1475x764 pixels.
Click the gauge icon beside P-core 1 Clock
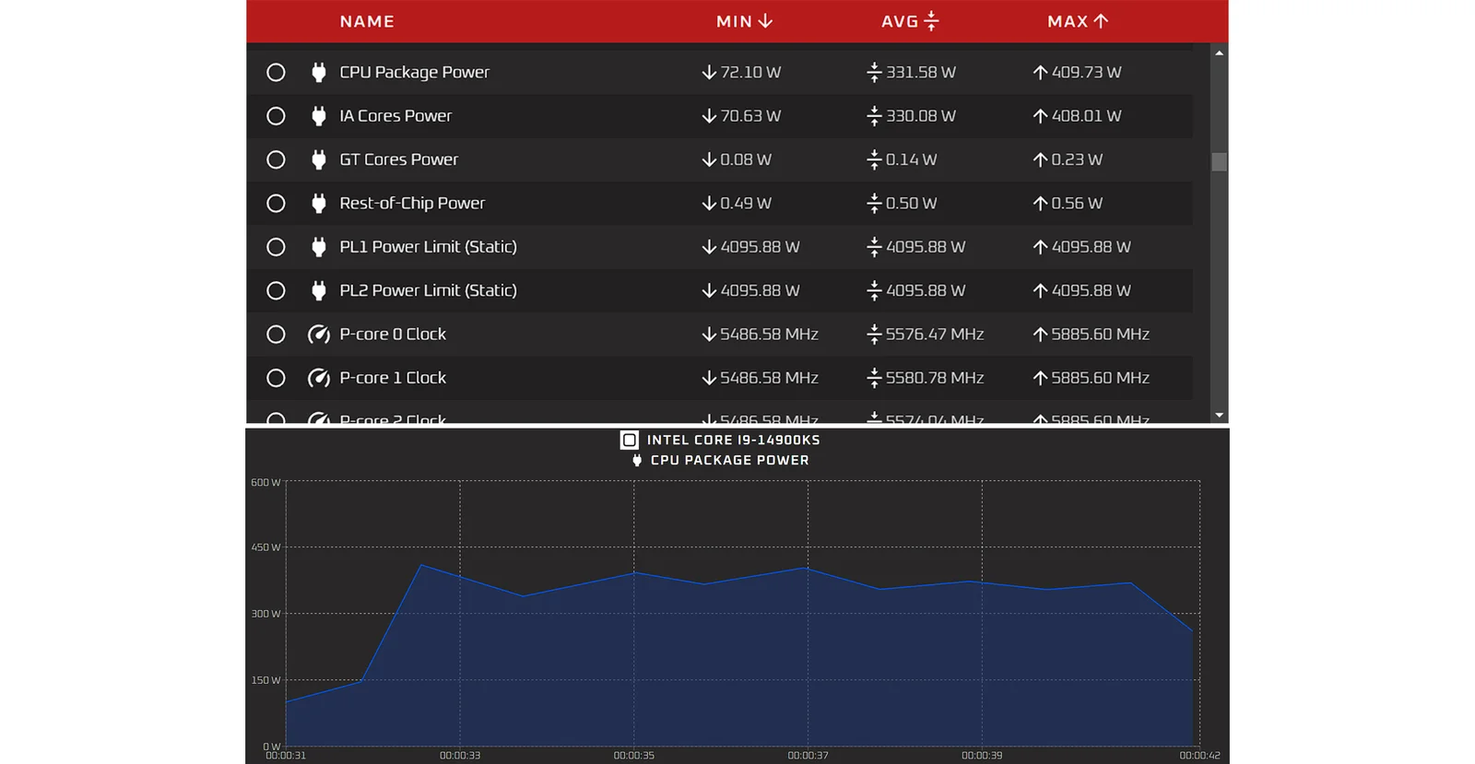tap(319, 378)
